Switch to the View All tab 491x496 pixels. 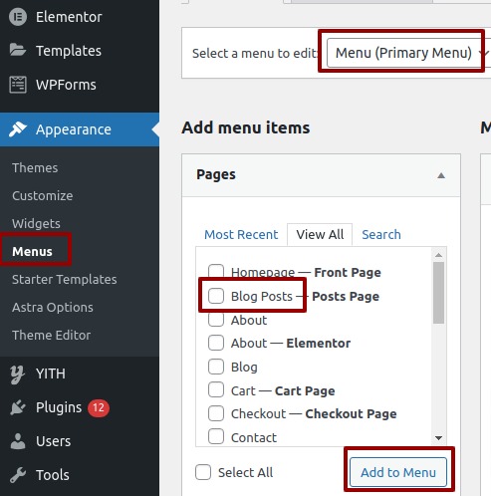pyautogui.click(x=320, y=234)
